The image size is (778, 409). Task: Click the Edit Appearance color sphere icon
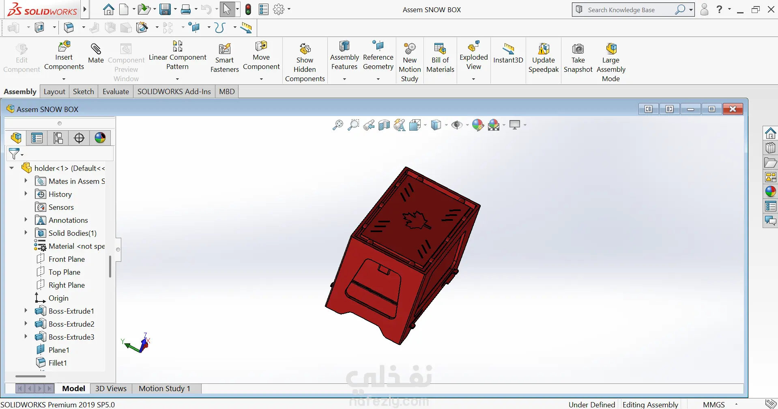478,125
